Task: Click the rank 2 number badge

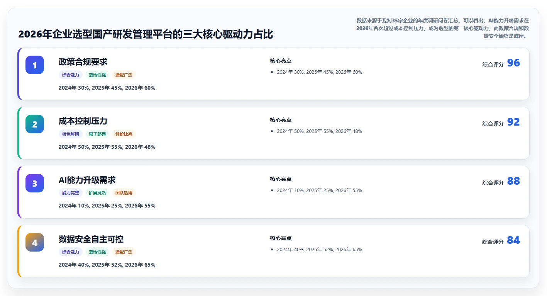Action: pos(35,124)
